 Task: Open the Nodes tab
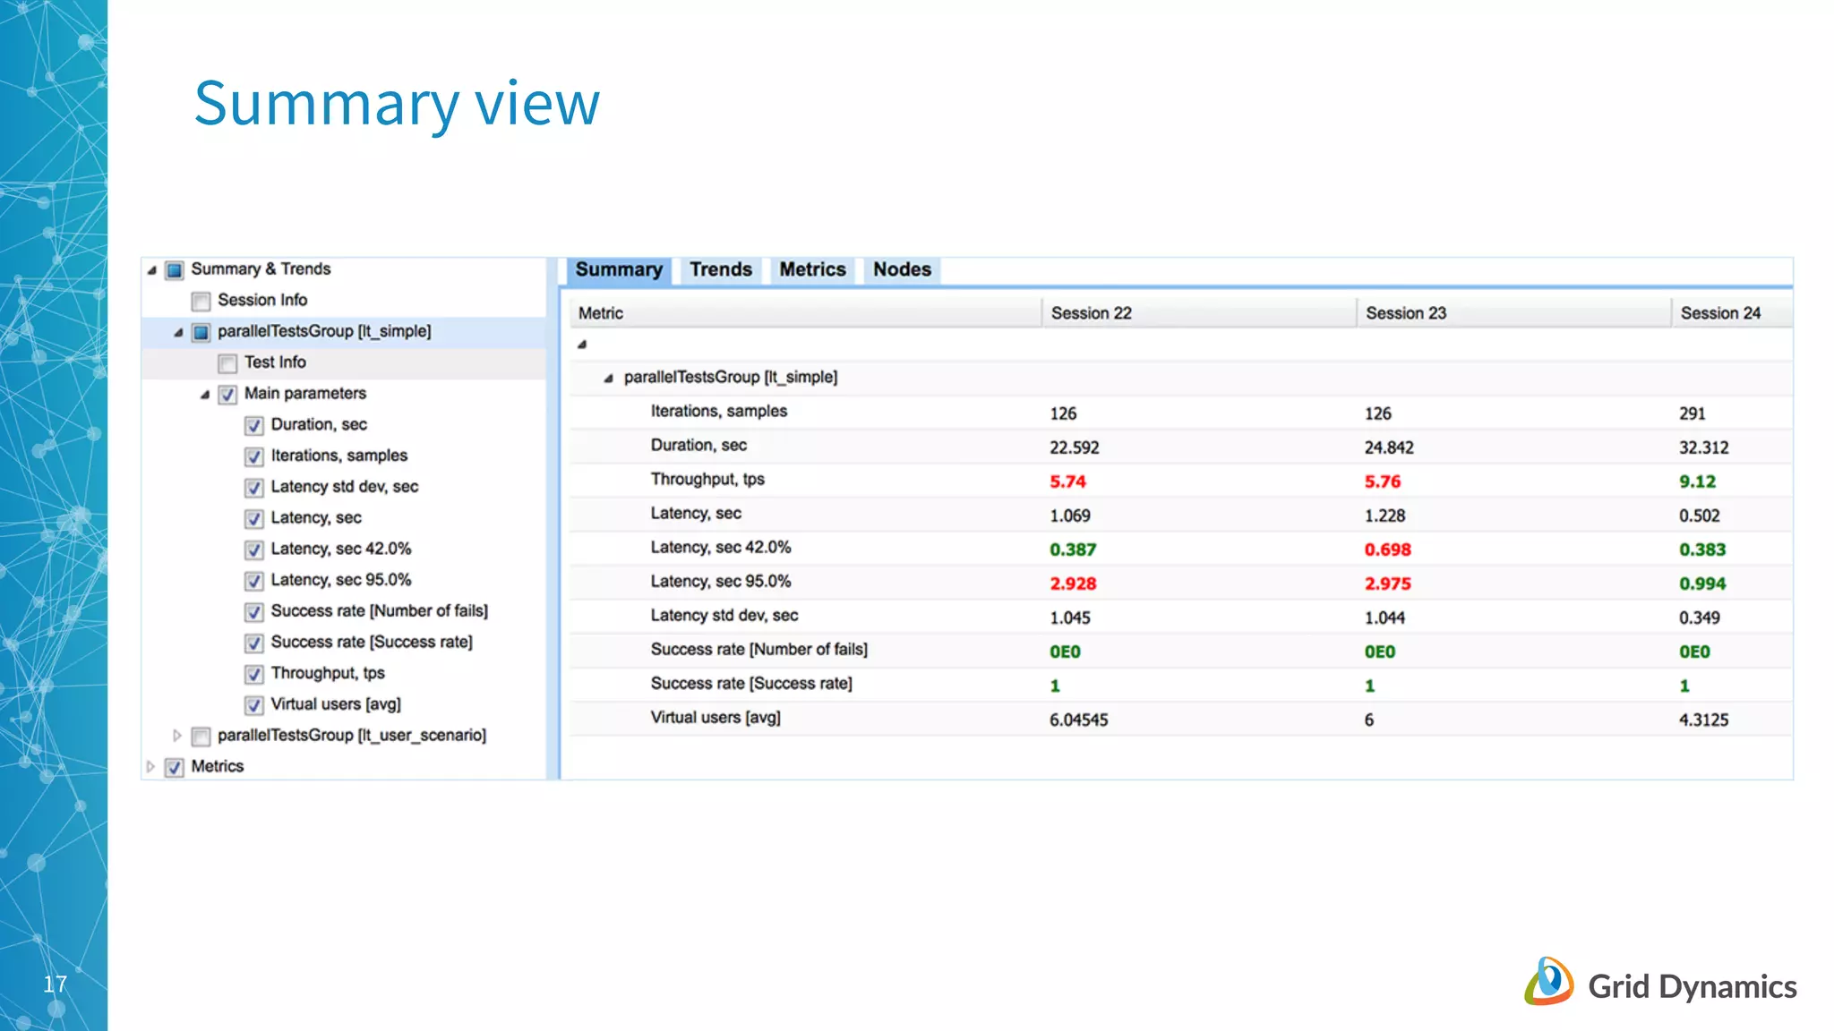[902, 269]
